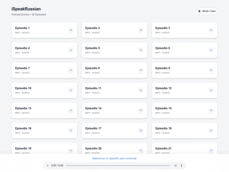Select the Episodio 3 card
The height and width of the screenshot is (172, 229).
point(184,30)
